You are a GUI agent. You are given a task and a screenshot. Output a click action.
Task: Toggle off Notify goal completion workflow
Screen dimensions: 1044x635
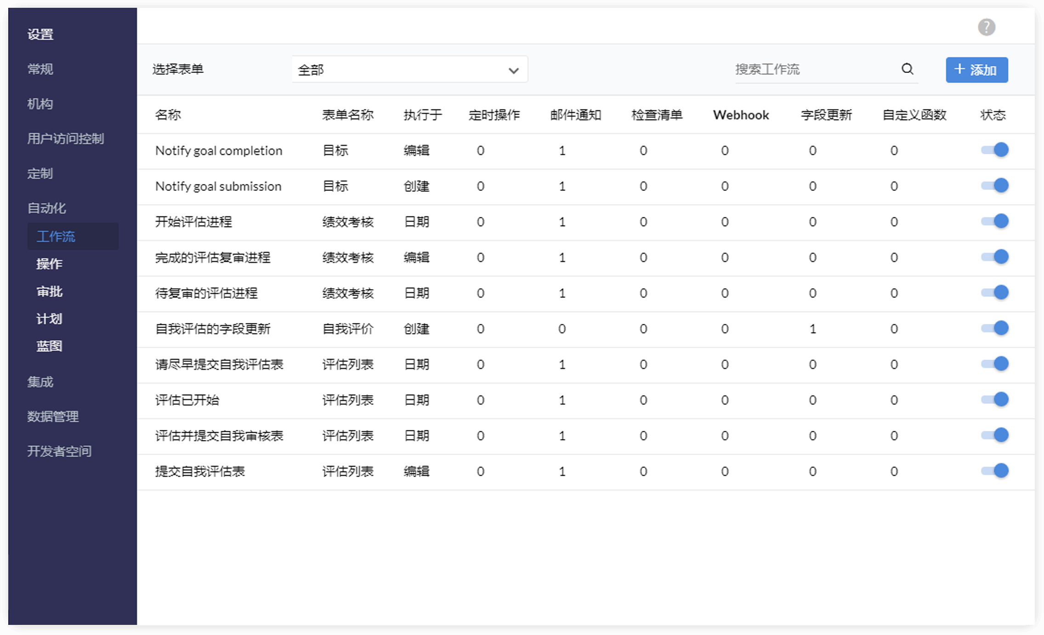(995, 150)
